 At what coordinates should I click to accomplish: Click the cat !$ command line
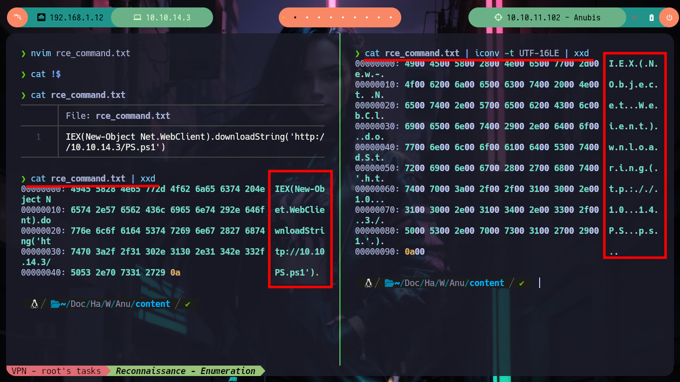click(x=46, y=74)
